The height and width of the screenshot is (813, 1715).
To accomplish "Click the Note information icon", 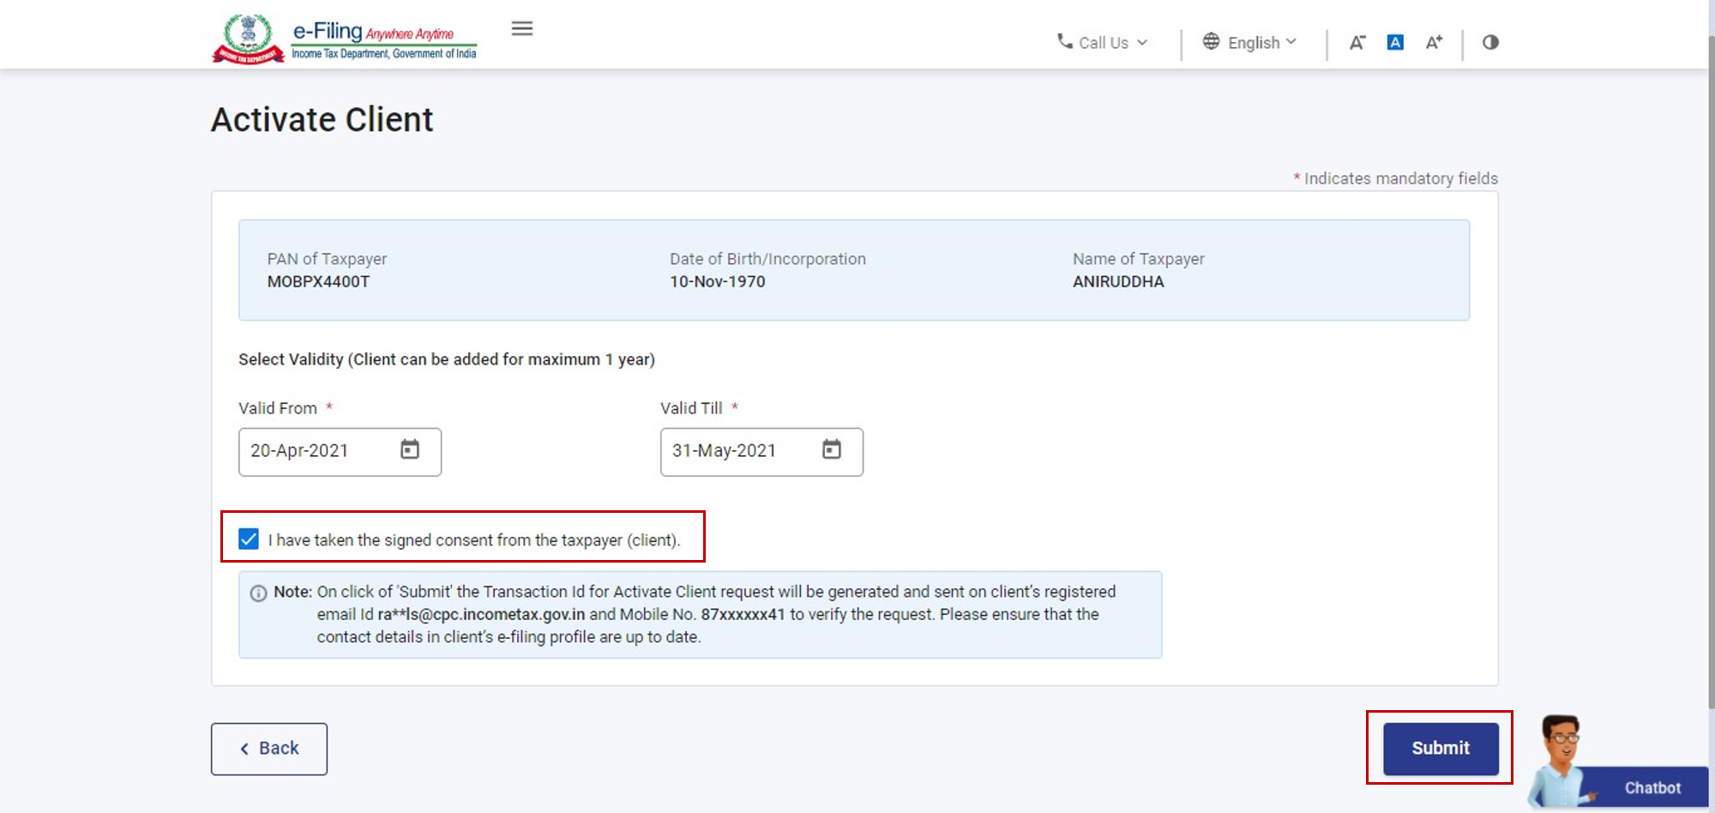I will pyautogui.click(x=258, y=593).
